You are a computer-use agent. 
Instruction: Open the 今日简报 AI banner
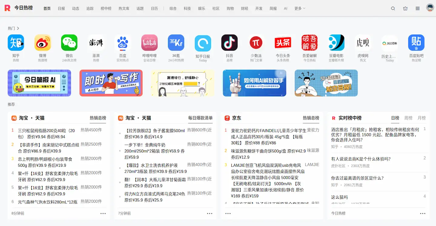39,83
